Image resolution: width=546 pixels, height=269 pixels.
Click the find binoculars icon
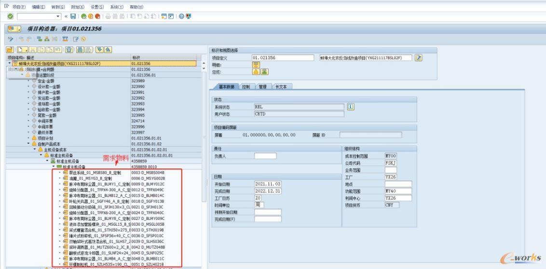[80, 50]
